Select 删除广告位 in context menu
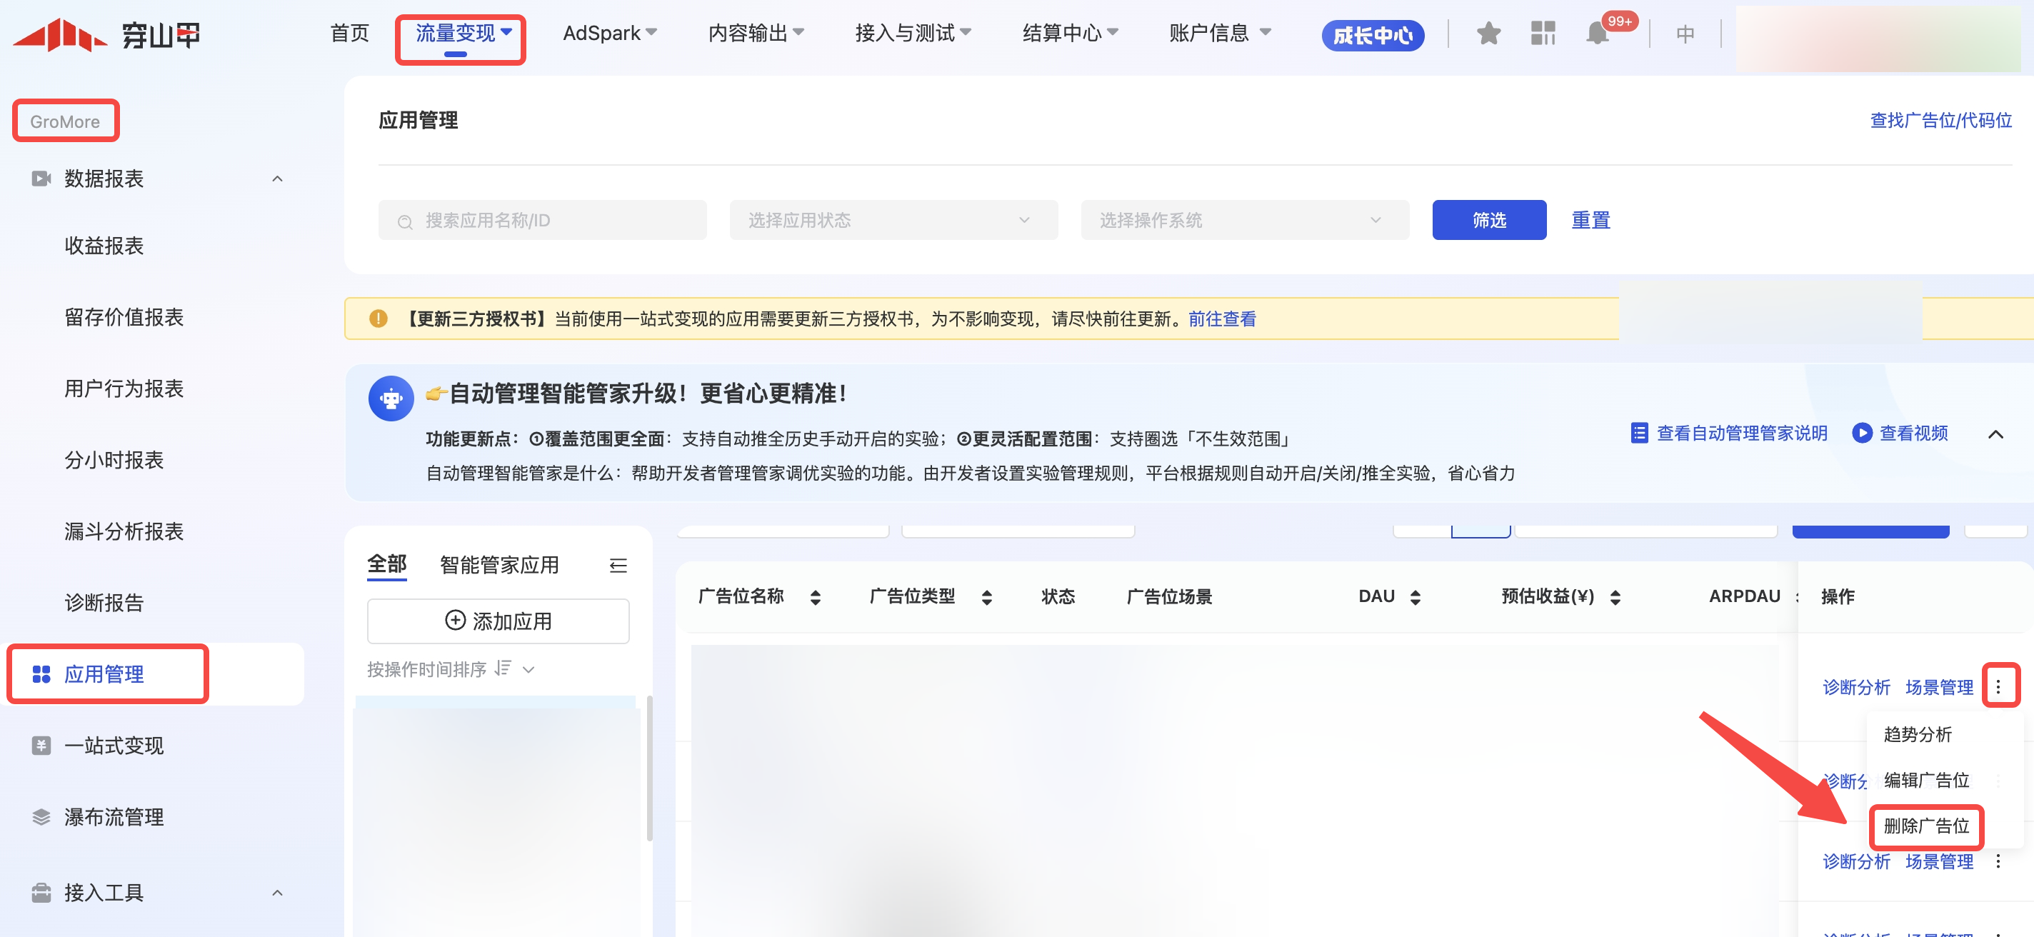The height and width of the screenshot is (937, 2034). pyautogui.click(x=1926, y=826)
